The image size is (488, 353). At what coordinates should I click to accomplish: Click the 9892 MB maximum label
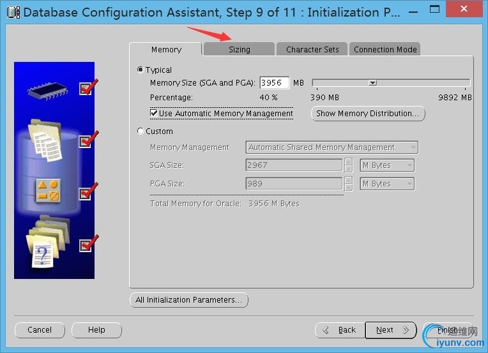(455, 98)
